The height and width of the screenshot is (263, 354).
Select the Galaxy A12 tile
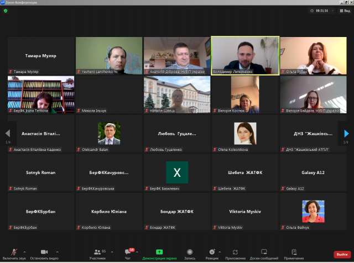[x=313, y=172]
